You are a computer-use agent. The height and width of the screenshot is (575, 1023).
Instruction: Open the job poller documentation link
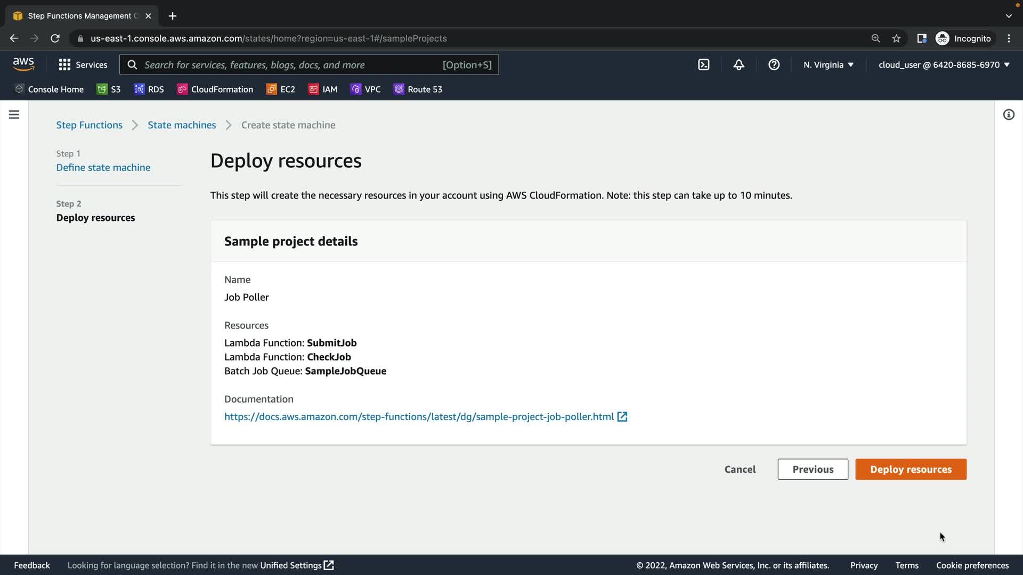point(419,416)
